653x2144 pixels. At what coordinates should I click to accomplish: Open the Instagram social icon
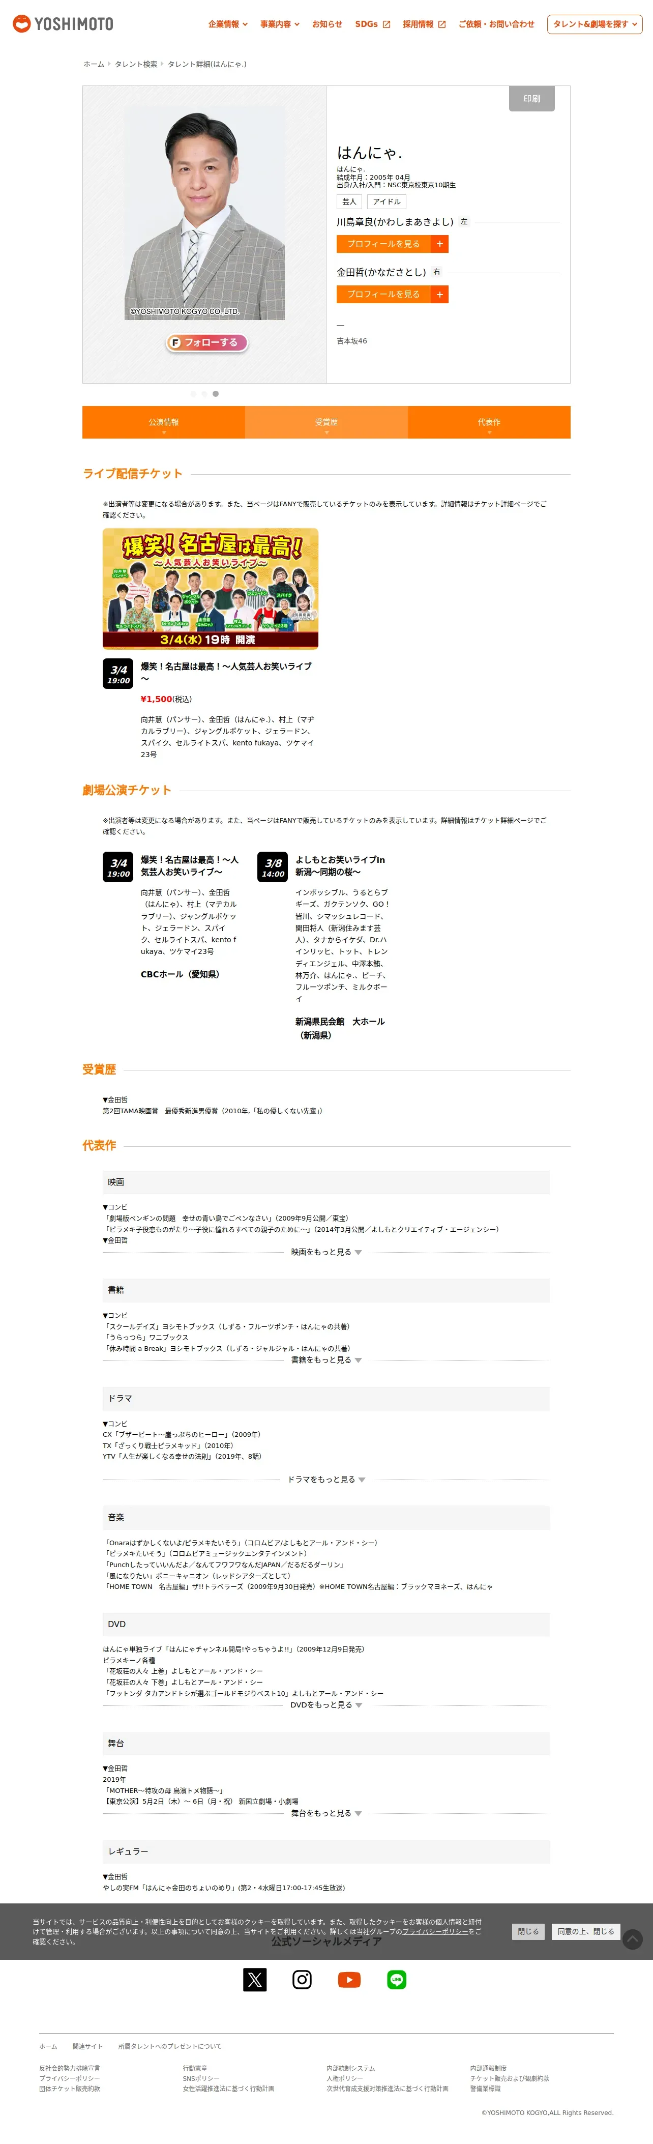point(302,1979)
